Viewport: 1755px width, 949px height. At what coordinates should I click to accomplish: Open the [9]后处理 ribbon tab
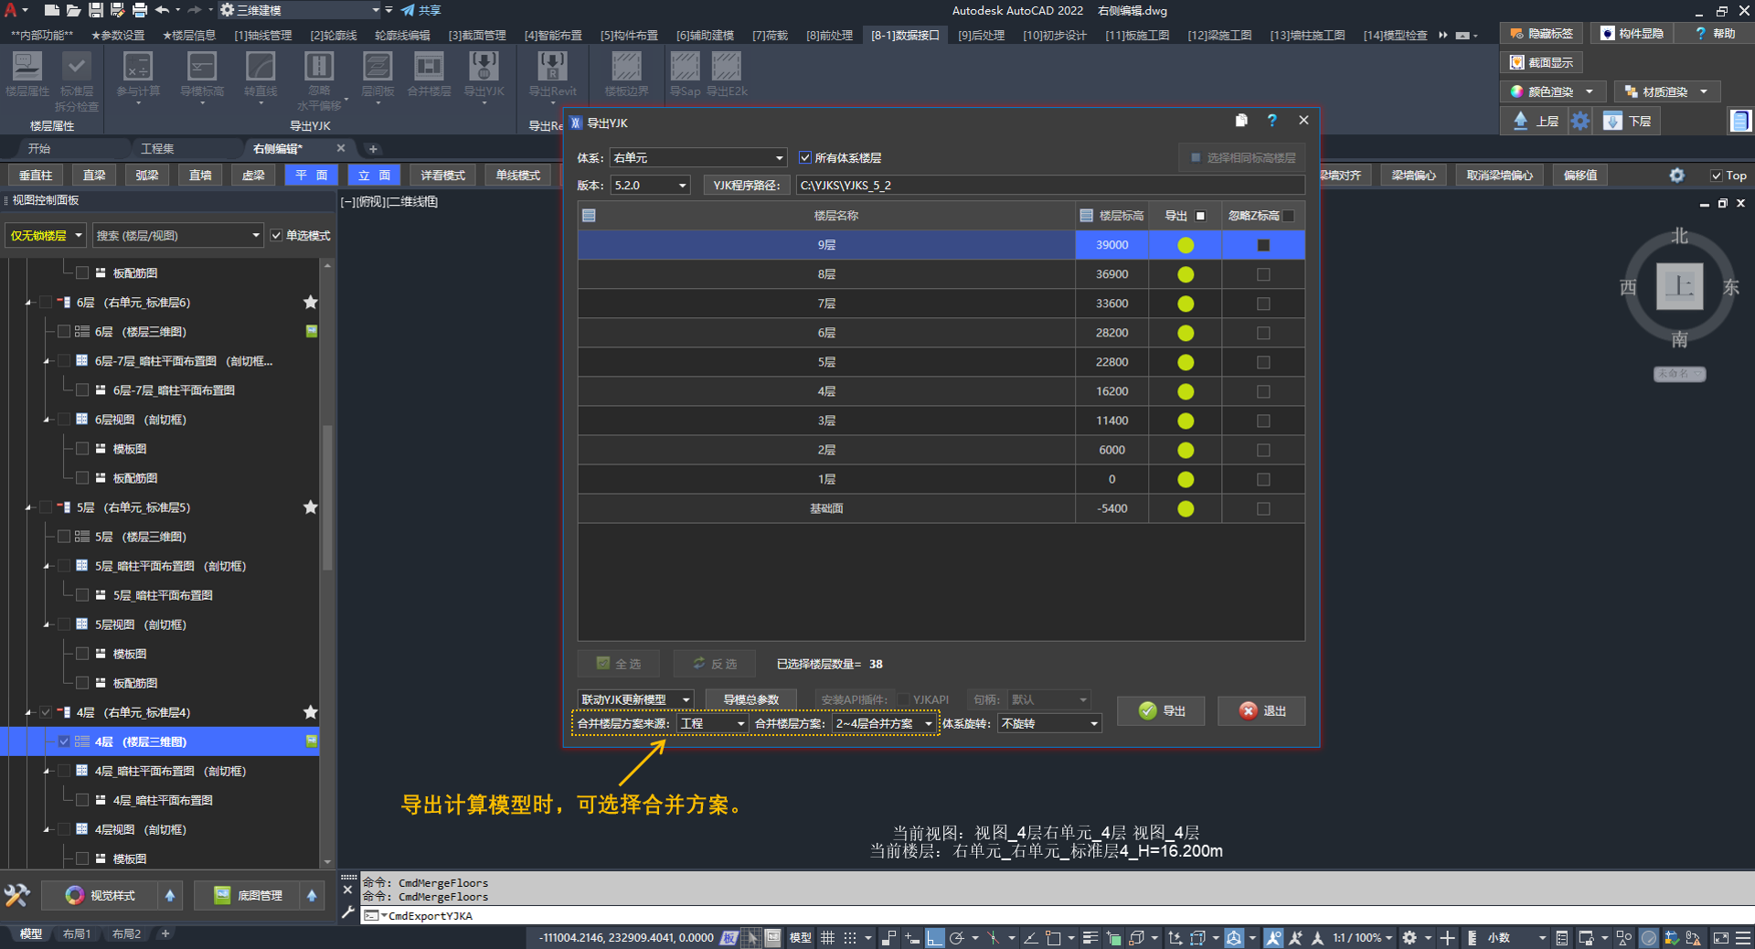981,36
